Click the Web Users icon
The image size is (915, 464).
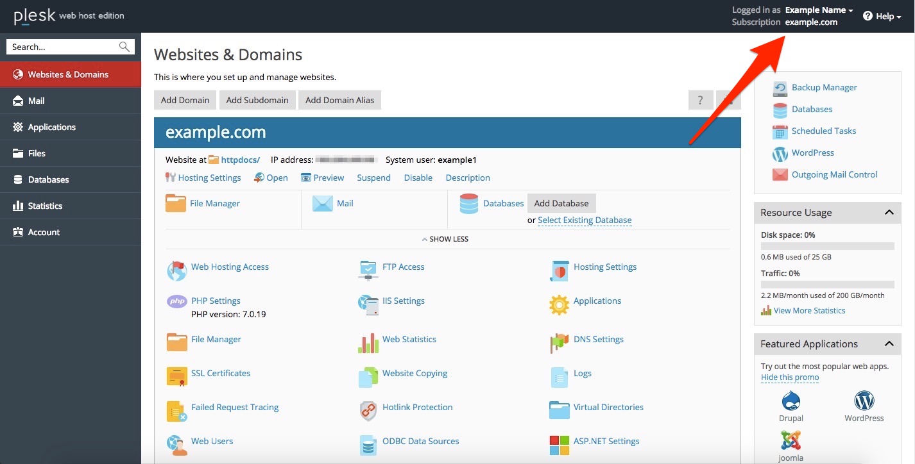[176, 445]
